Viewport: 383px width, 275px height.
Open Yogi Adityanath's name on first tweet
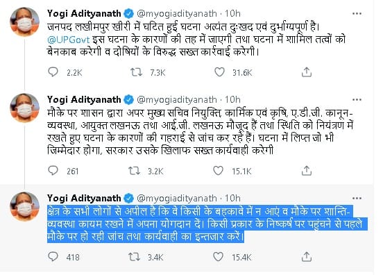click(84, 13)
